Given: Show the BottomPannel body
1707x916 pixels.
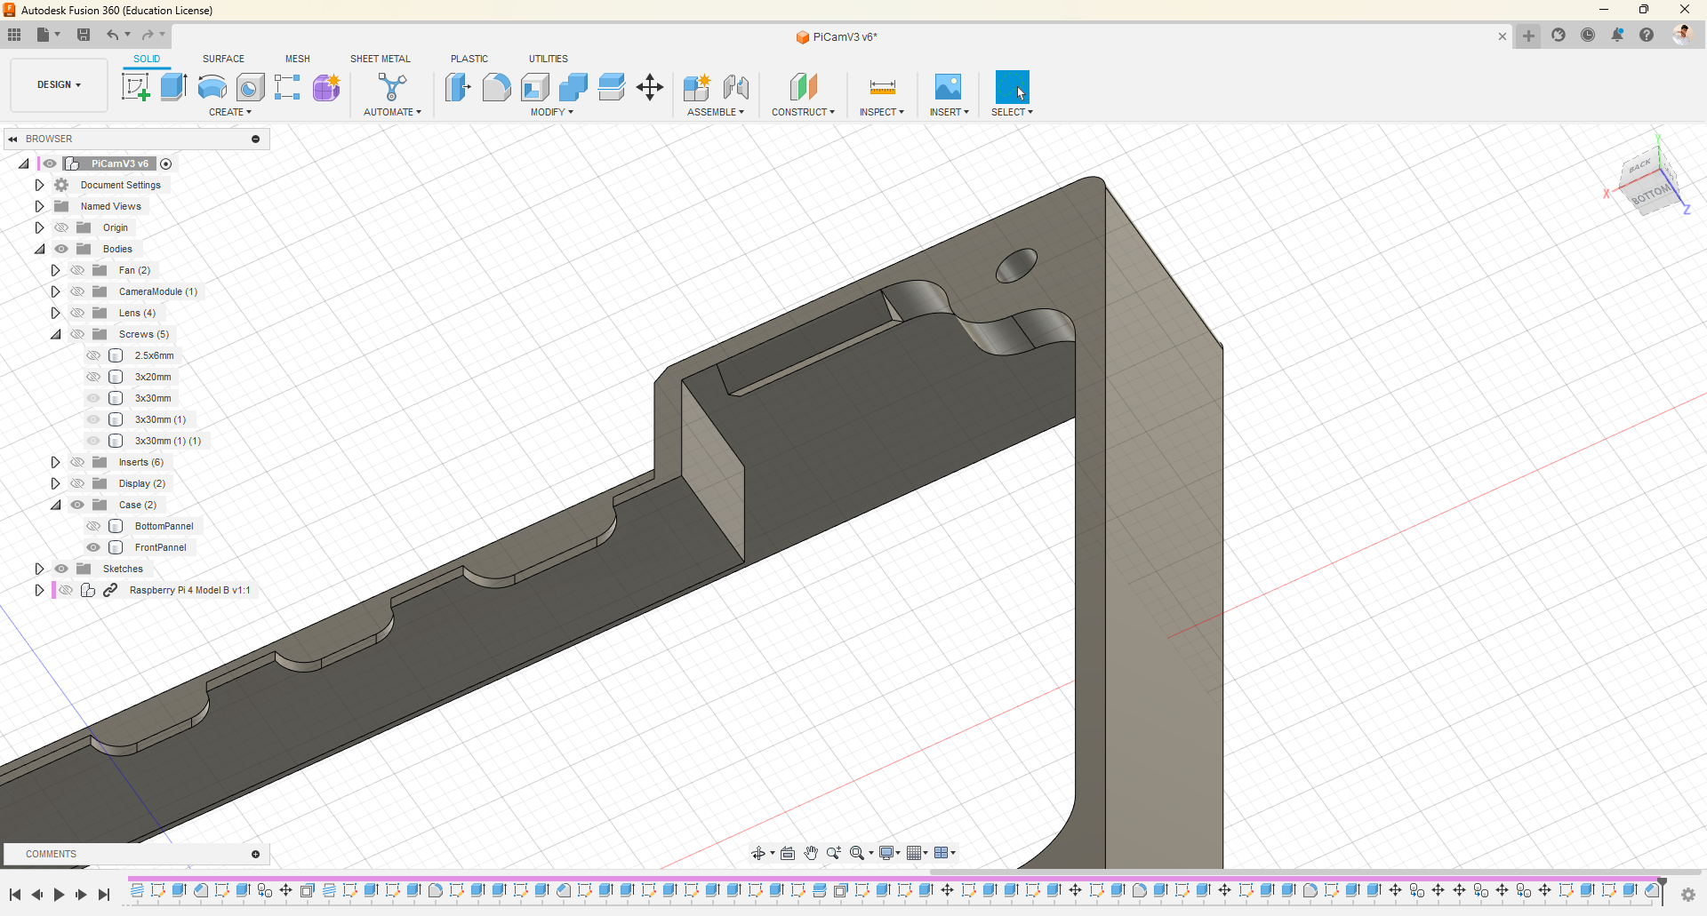Looking at the screenshot, I should pos(93,526).
